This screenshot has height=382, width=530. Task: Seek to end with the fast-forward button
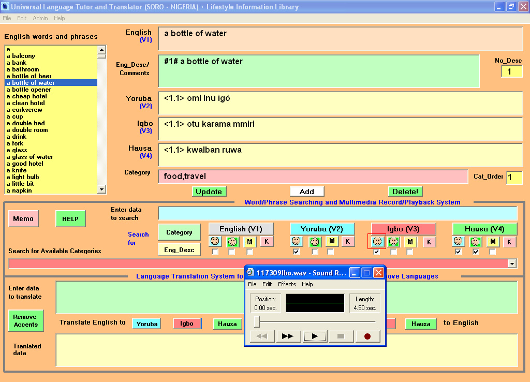click(288, 336)
